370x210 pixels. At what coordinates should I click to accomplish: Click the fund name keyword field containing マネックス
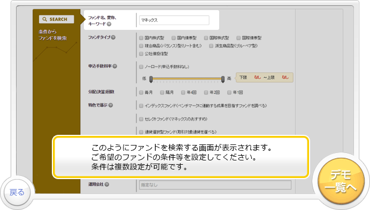174,20
